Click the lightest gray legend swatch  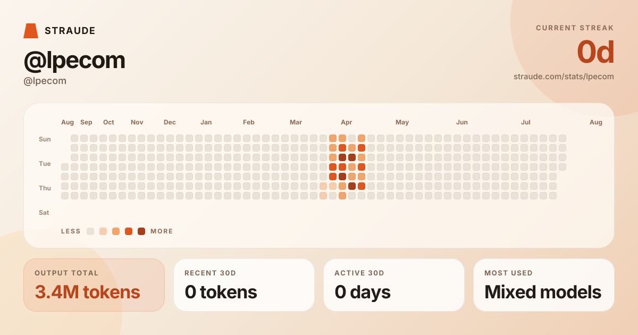point(90,231)
